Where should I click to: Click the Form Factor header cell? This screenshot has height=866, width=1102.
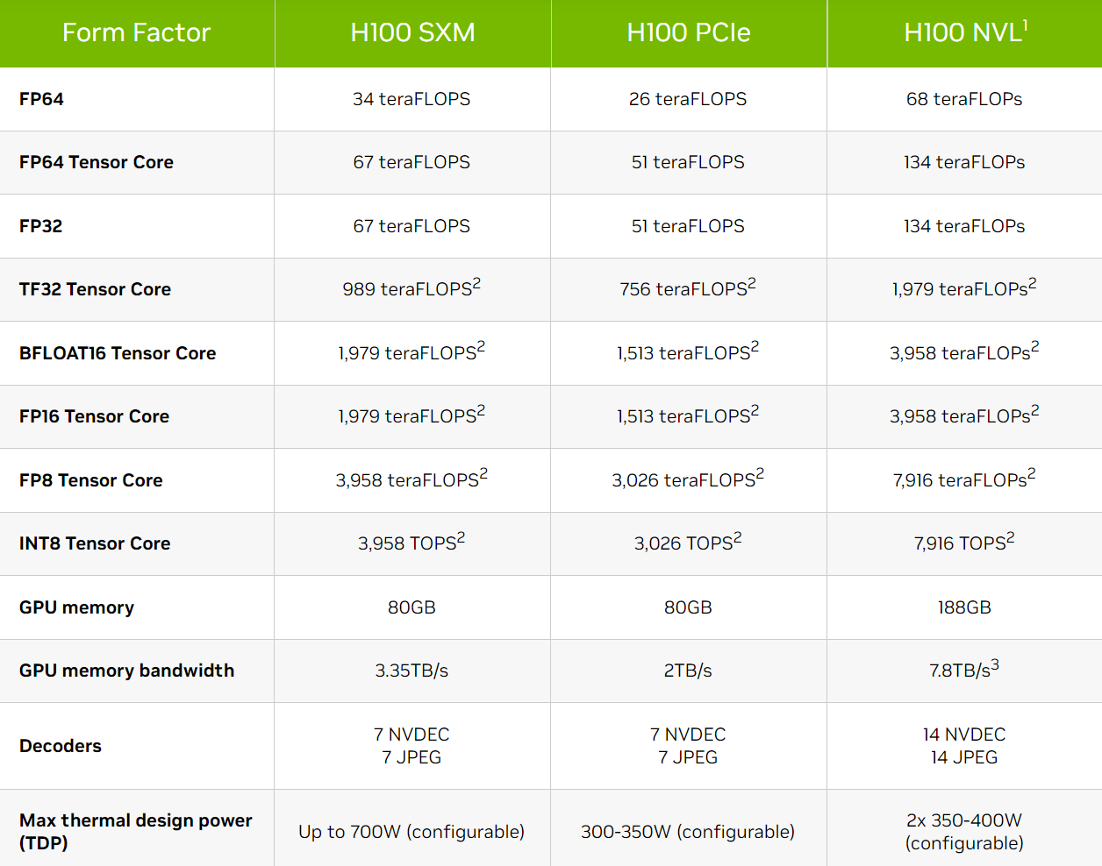click(x=136, y=33)
